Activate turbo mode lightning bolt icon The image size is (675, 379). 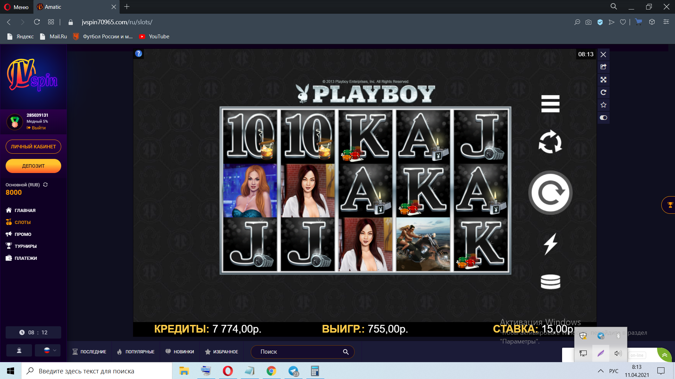point(550,244)
